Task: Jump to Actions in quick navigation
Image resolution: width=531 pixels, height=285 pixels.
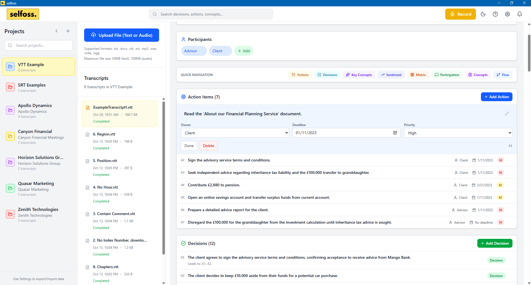Action: pos(300,75)
